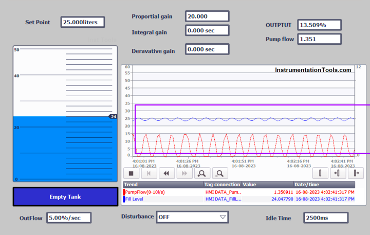Open the Disturbance dropdown
Image resolution: width=370 pixels, height=235 pixels.
coord(193,217)
